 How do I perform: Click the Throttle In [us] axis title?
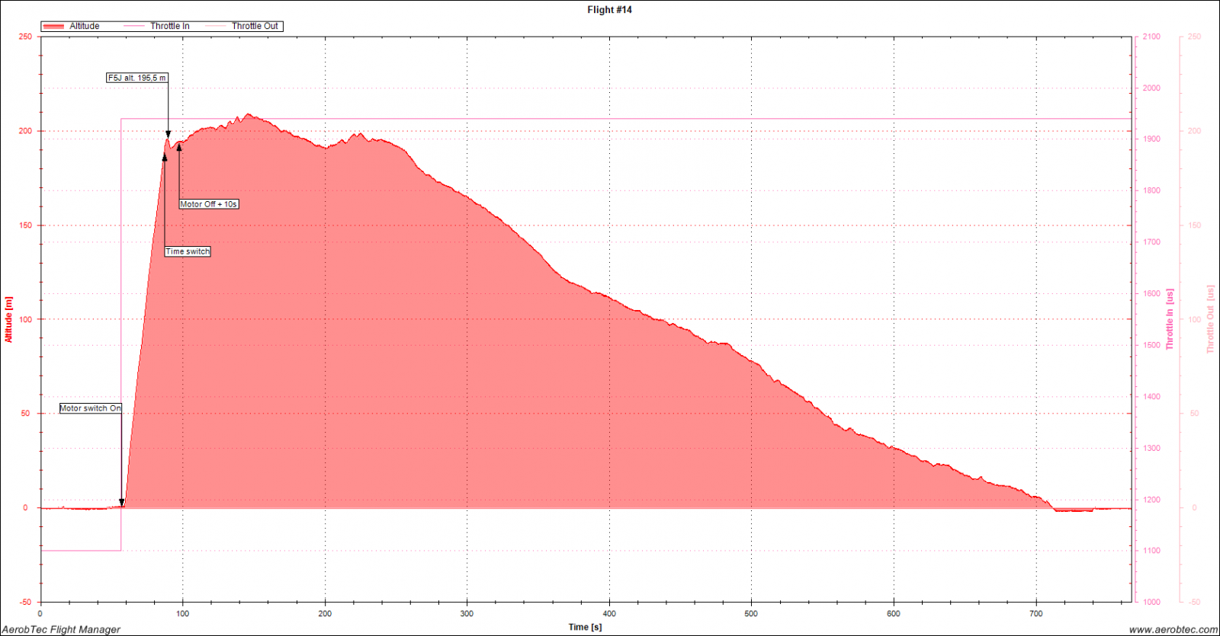tap(1169, 319)
